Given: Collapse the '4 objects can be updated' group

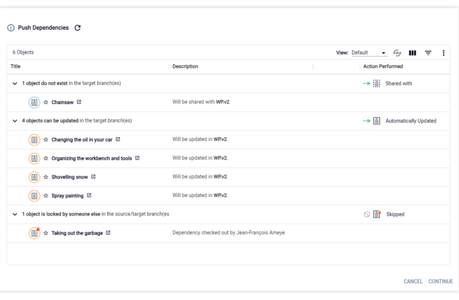Looking at the screenshot, I should click(x=15, y=121).
